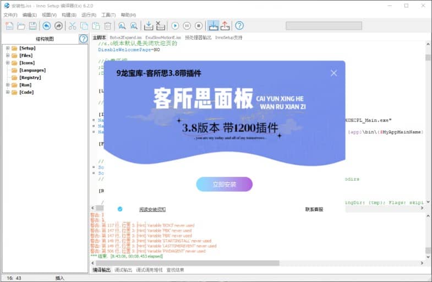This screenshot has width=432, height=282.
Task: Click the 16: 43 cursor position status
Action: 14,278
